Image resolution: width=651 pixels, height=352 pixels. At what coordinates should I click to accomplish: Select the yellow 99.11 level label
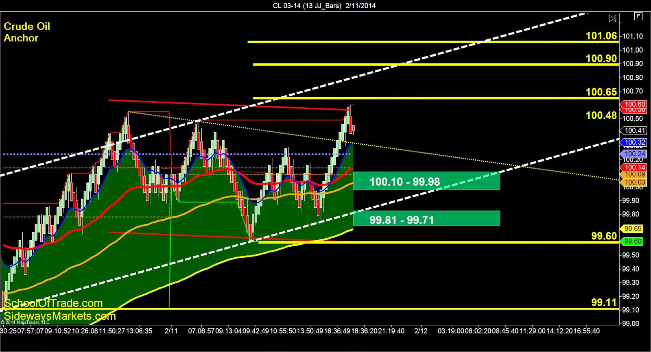[604, 302]
